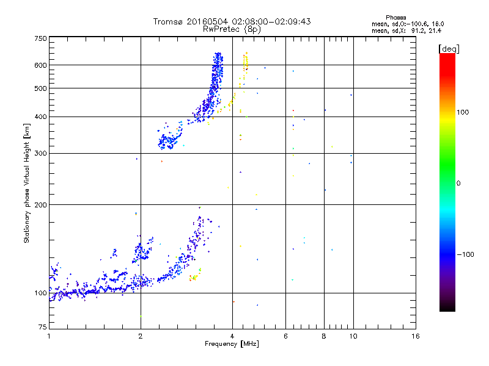This screenshot has width=489, height=366.
Task: Click the colorbar tick label '100'
Action: (x=463, y=112)
